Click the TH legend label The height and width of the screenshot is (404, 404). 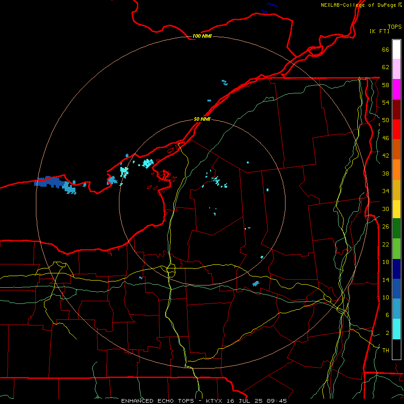tap(386, 351)
